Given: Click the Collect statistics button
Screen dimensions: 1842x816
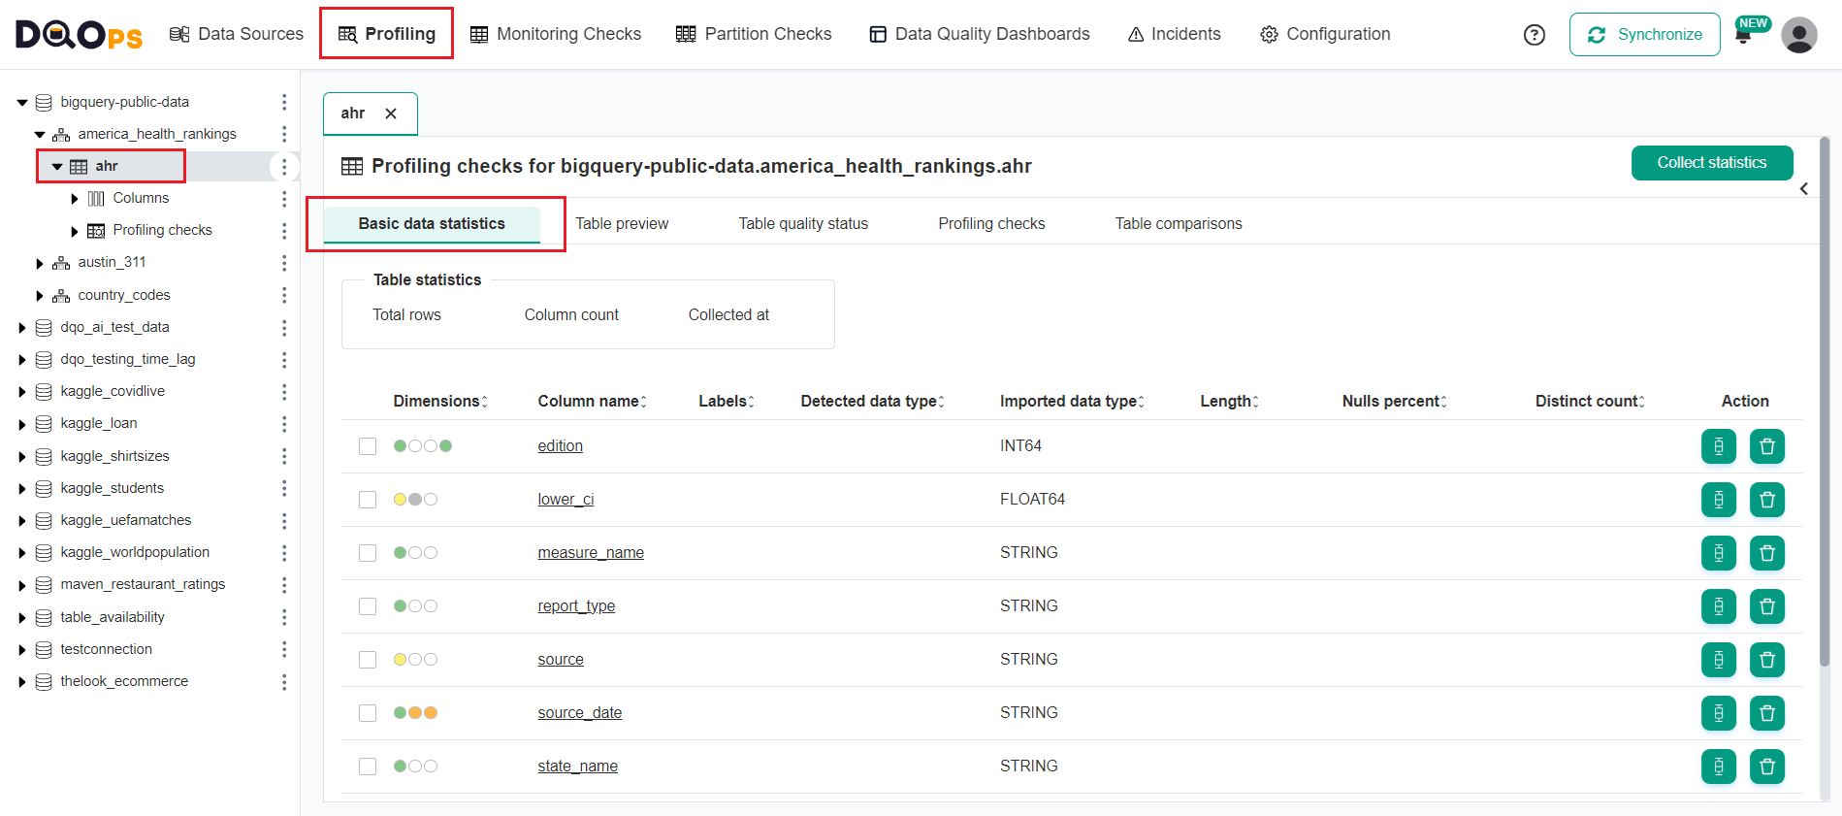Looking at the screenshot, I should pos(1712,163).
